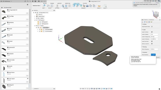161x90 pixels.
Task: Click the My Recent Data breadcrumb
Action: click(x=8, y=7)
